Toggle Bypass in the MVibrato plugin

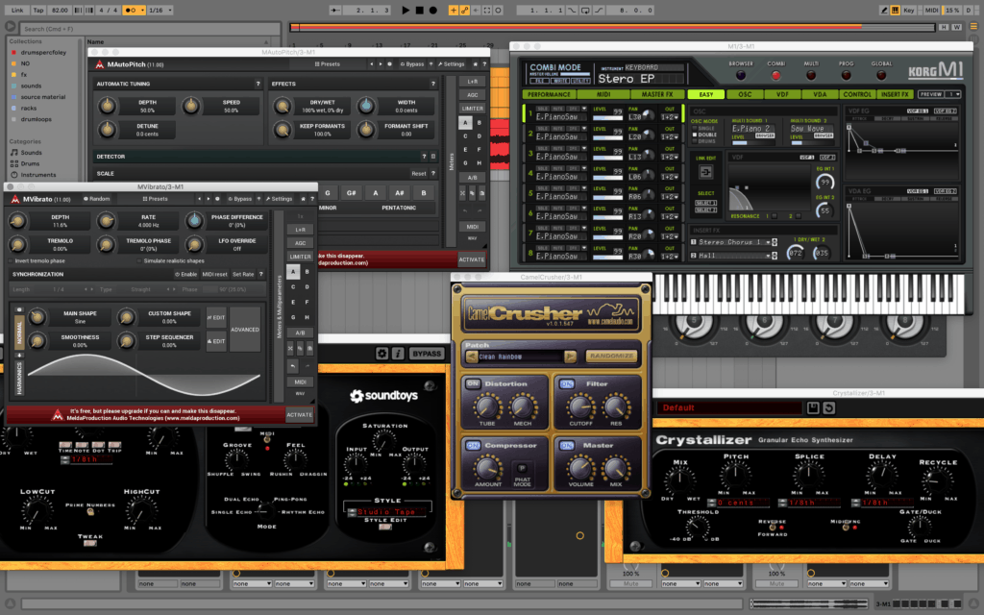239,199
